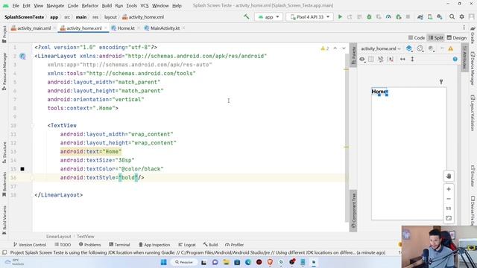Expand the Palette side panel
This screenshot has height=268, width=477.
[353, 55]
